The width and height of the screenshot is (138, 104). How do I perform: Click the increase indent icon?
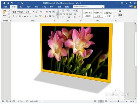pyautogui.click(x=77, y=11)
